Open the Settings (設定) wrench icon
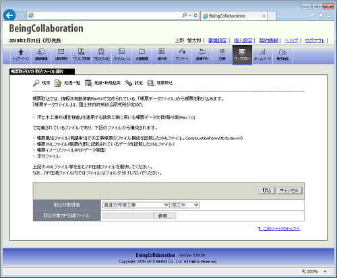This screenshot has height=278, width=337. [129, 83]
